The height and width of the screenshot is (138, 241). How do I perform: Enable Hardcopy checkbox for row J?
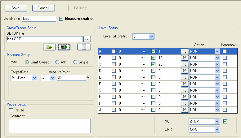point(225,110)
